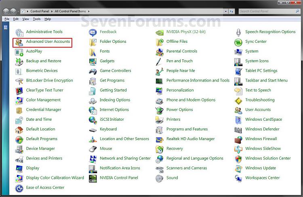Image resolution: width=303 pixels, height=197 pixels.
Task: Open the Personalization link
Action: coord(180,90)
